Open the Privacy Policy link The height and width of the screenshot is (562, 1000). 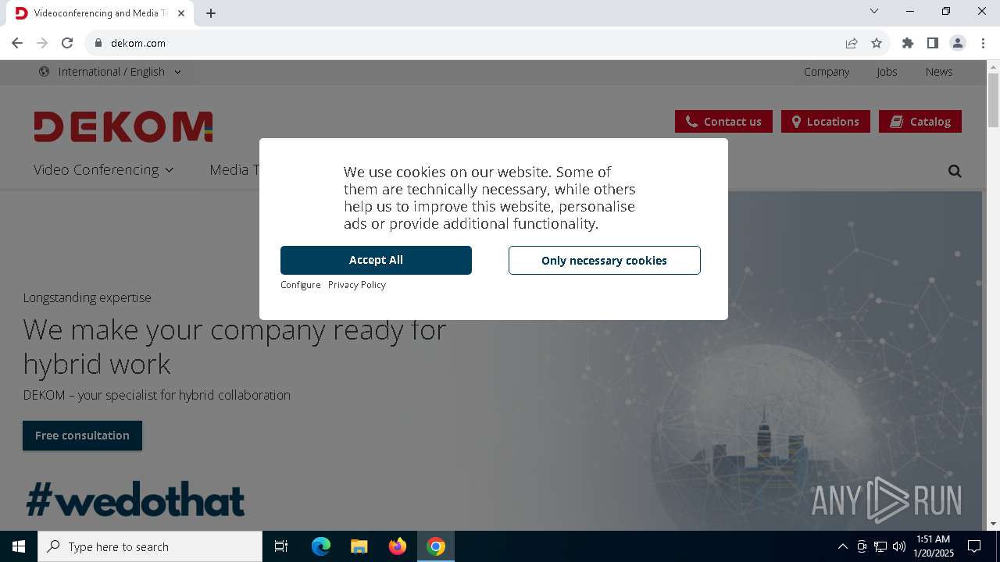pos(357,285)
